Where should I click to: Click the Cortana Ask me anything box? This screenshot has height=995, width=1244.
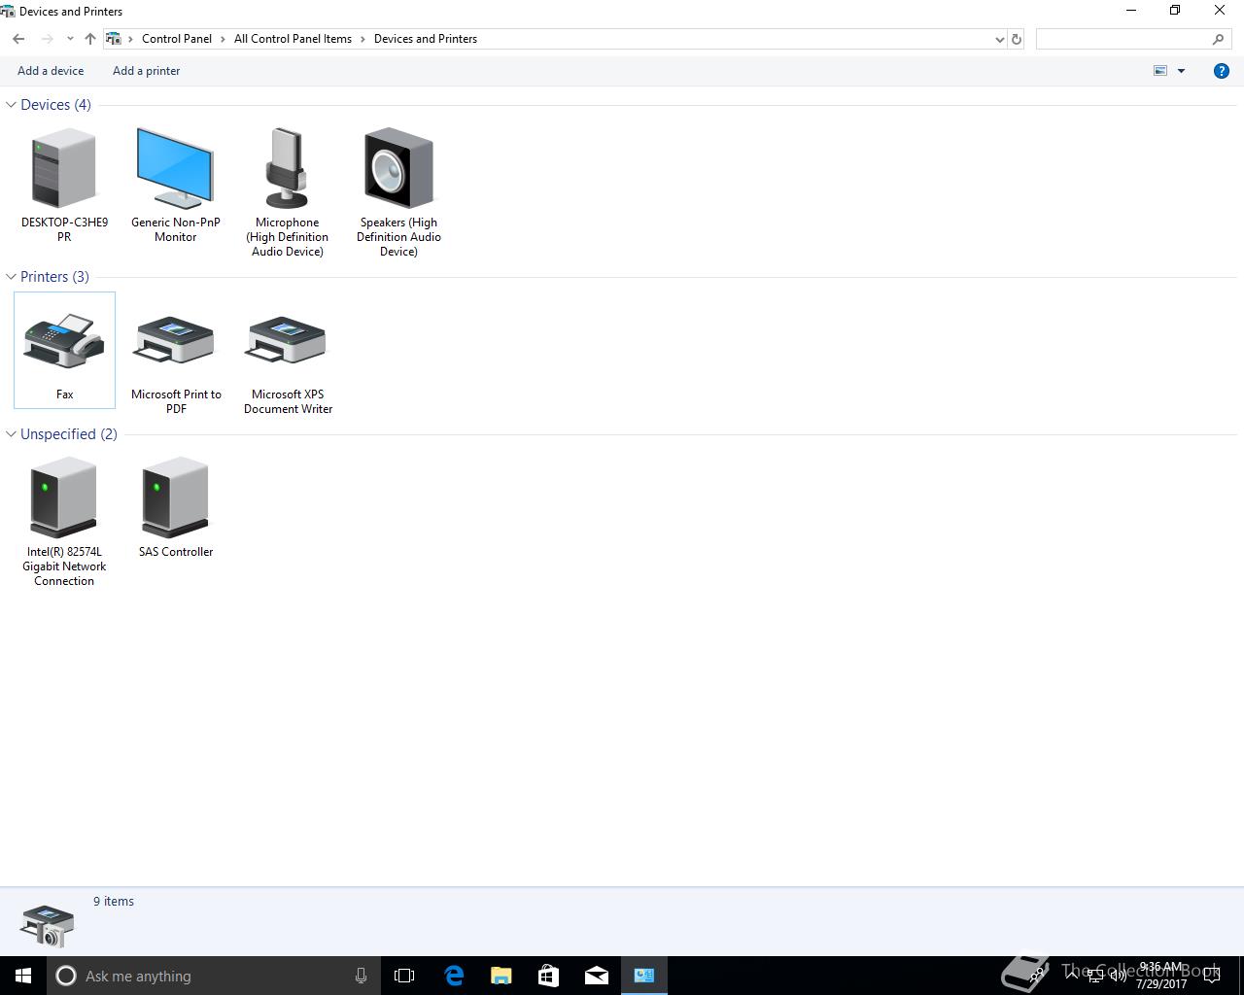212,976
